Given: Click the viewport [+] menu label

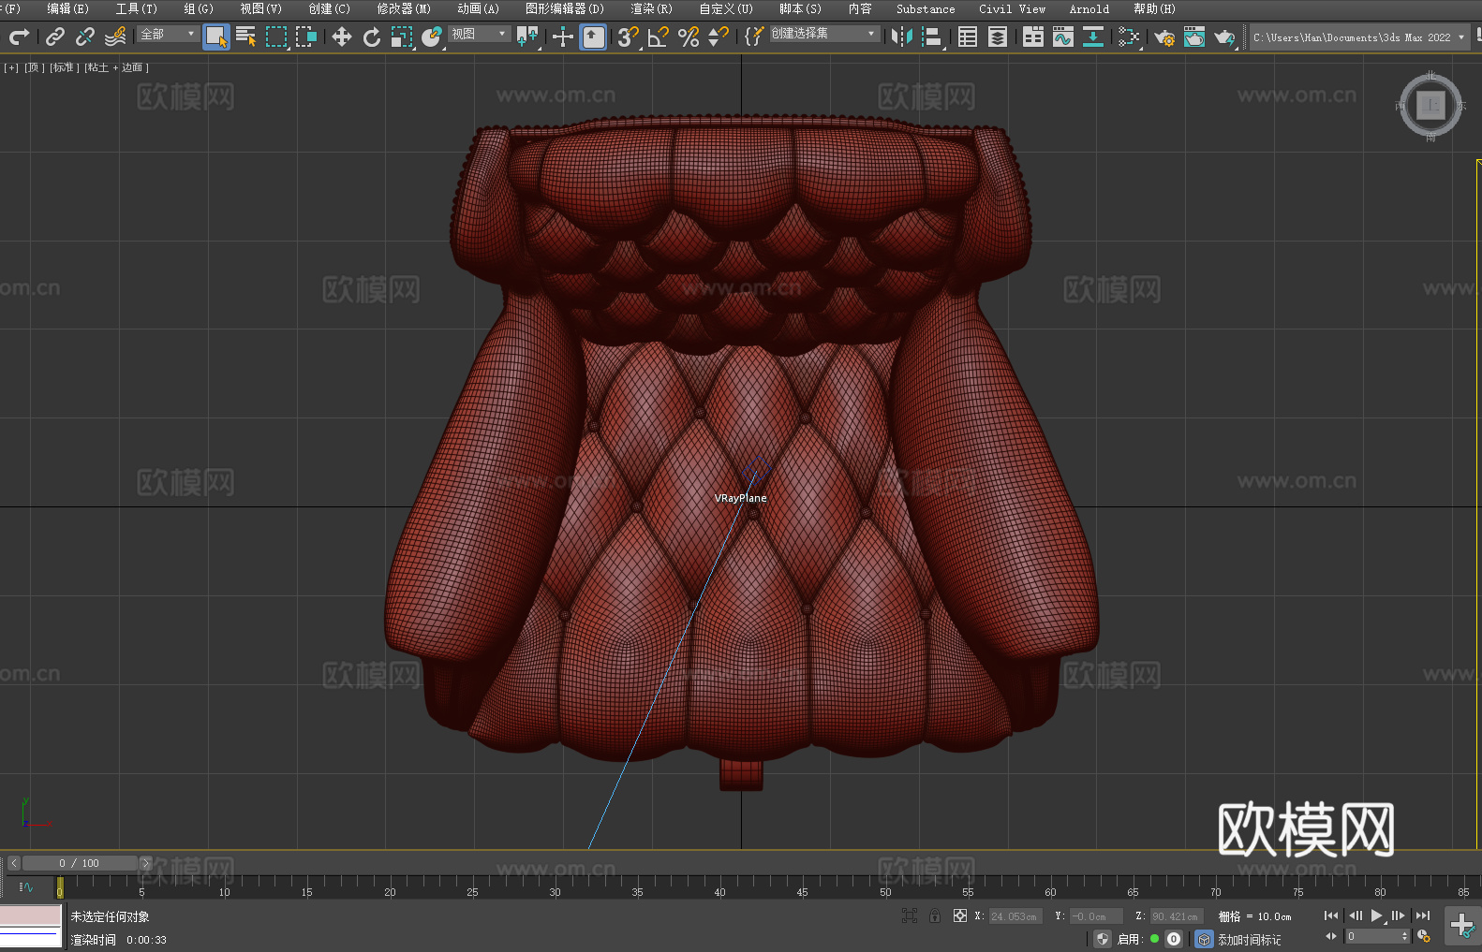Looking at the screenshot, I should click(x=11, y=67).
